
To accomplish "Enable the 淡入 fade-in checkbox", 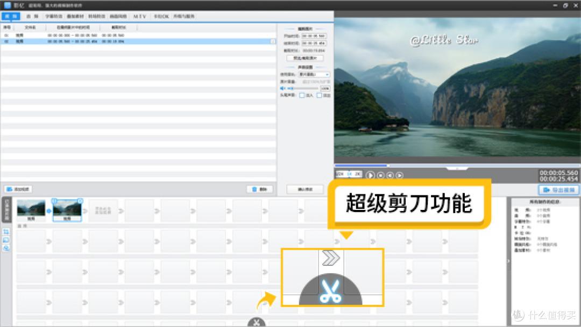I will 302,96.
